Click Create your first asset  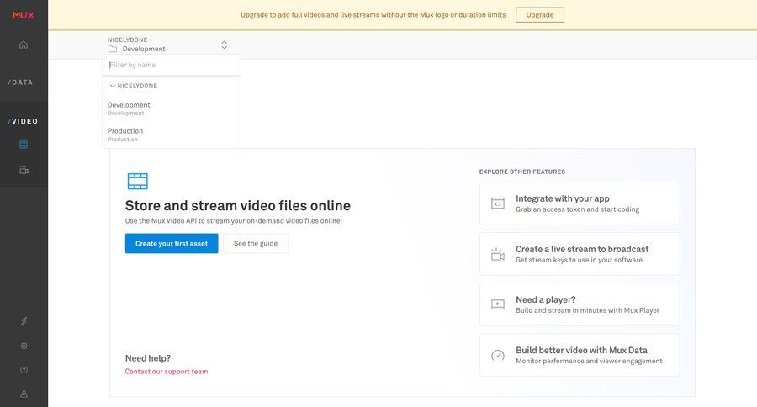(x=172, y=244)
